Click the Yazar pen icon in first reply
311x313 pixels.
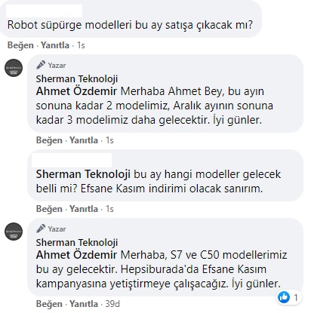coord(41,65)
